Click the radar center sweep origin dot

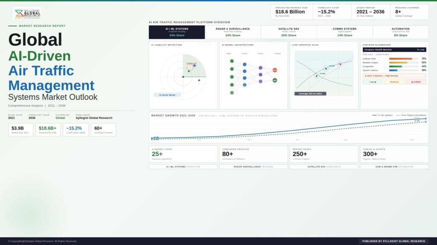[183, 77]
